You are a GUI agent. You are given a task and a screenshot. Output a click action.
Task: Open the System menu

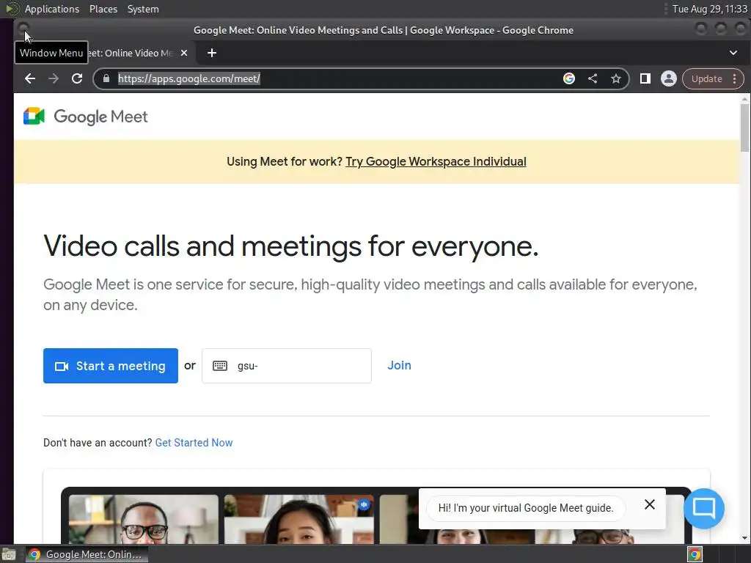pyautogui.click(x=143, y=9)
